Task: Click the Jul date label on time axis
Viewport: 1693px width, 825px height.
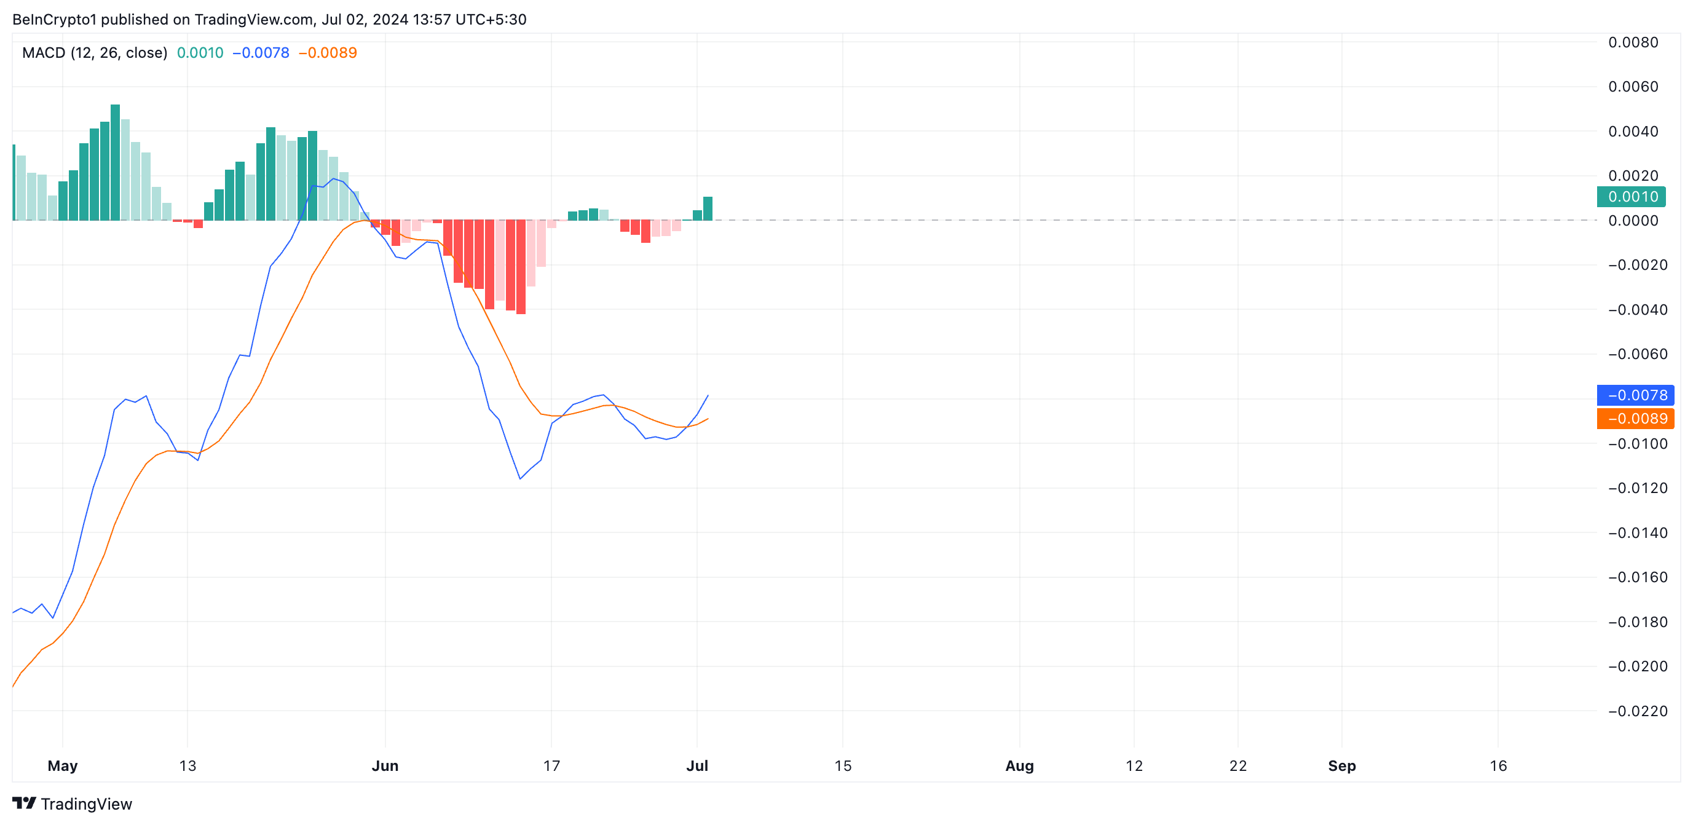Action: pyautogui.click(x=697, y=766)
